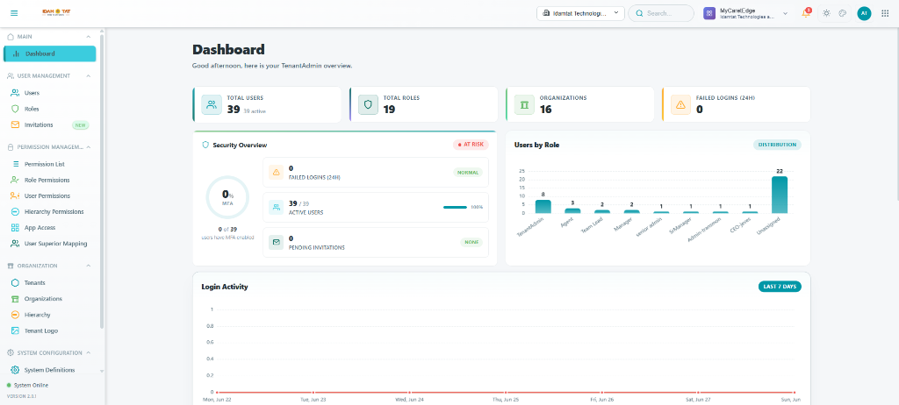Click the Pending Invitations envelope icon
899x405 pixels.
point(277,242)
